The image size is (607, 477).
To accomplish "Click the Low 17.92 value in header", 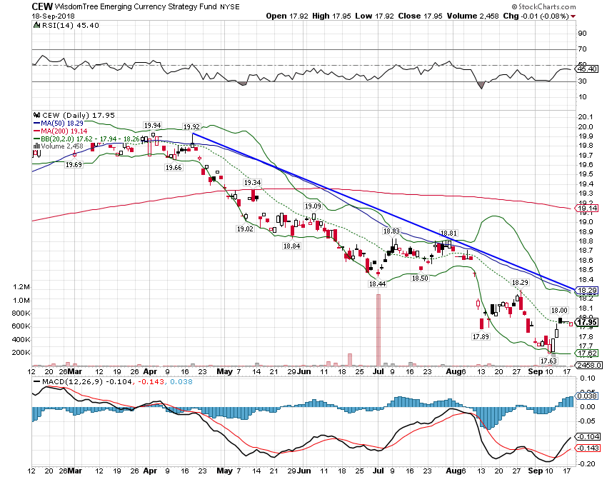I will 374,16.
